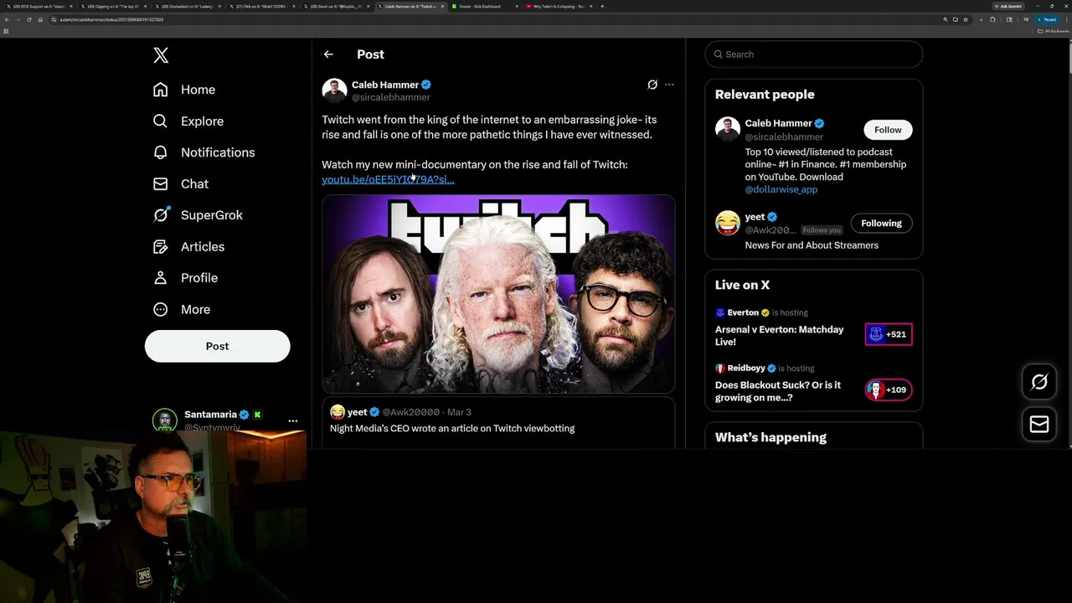The width and height of the screenshot is (1072, 603).
Task: Open Arsenal v Everton: Matchday Live
Action: [779, 335]
